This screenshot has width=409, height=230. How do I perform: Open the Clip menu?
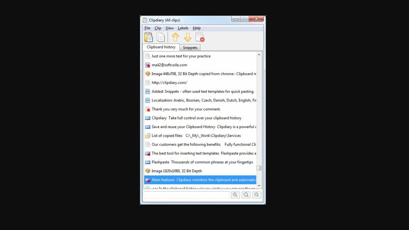158,28
